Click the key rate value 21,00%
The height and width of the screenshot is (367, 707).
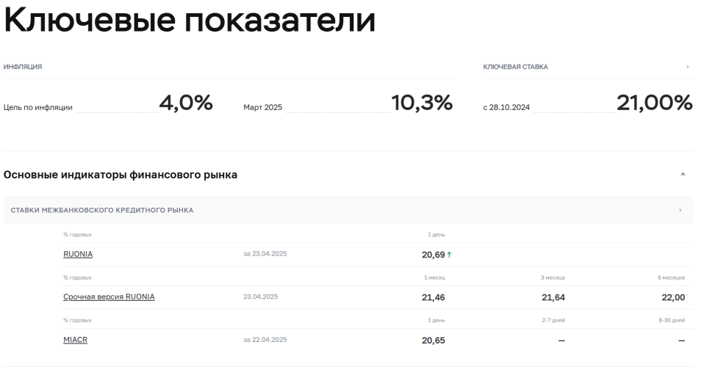coord(654,103)
